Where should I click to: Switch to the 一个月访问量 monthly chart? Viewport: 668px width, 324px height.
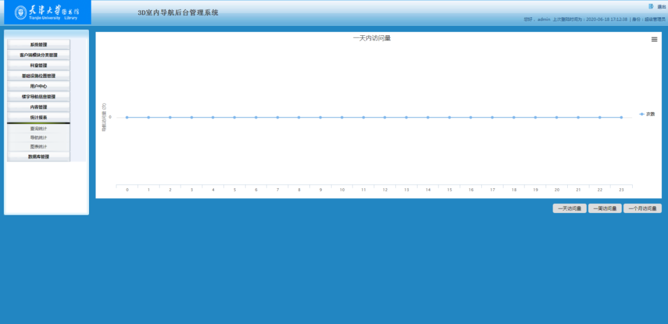[642, 209]
